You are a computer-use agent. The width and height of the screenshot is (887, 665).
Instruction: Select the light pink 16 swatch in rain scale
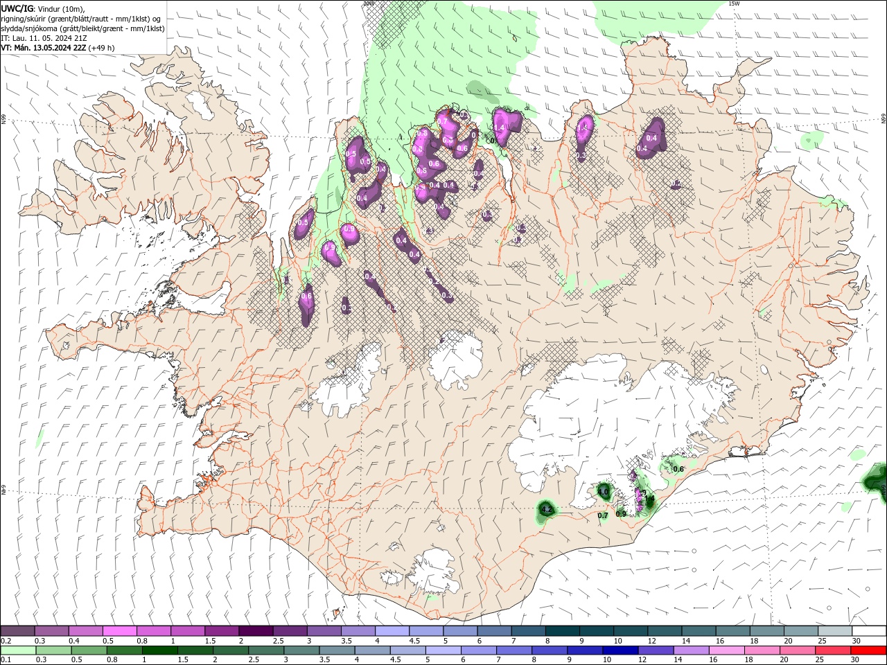[x=726, y=650]
